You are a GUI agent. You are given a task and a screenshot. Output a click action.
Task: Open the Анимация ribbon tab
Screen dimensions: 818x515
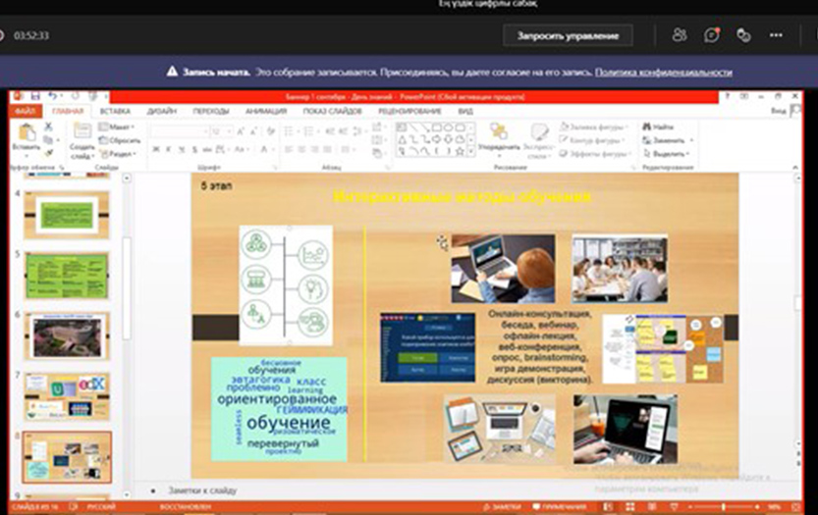point(266,112)
